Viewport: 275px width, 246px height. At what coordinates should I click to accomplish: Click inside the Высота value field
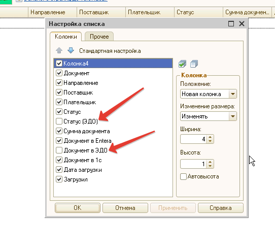(x=193, y=164)
